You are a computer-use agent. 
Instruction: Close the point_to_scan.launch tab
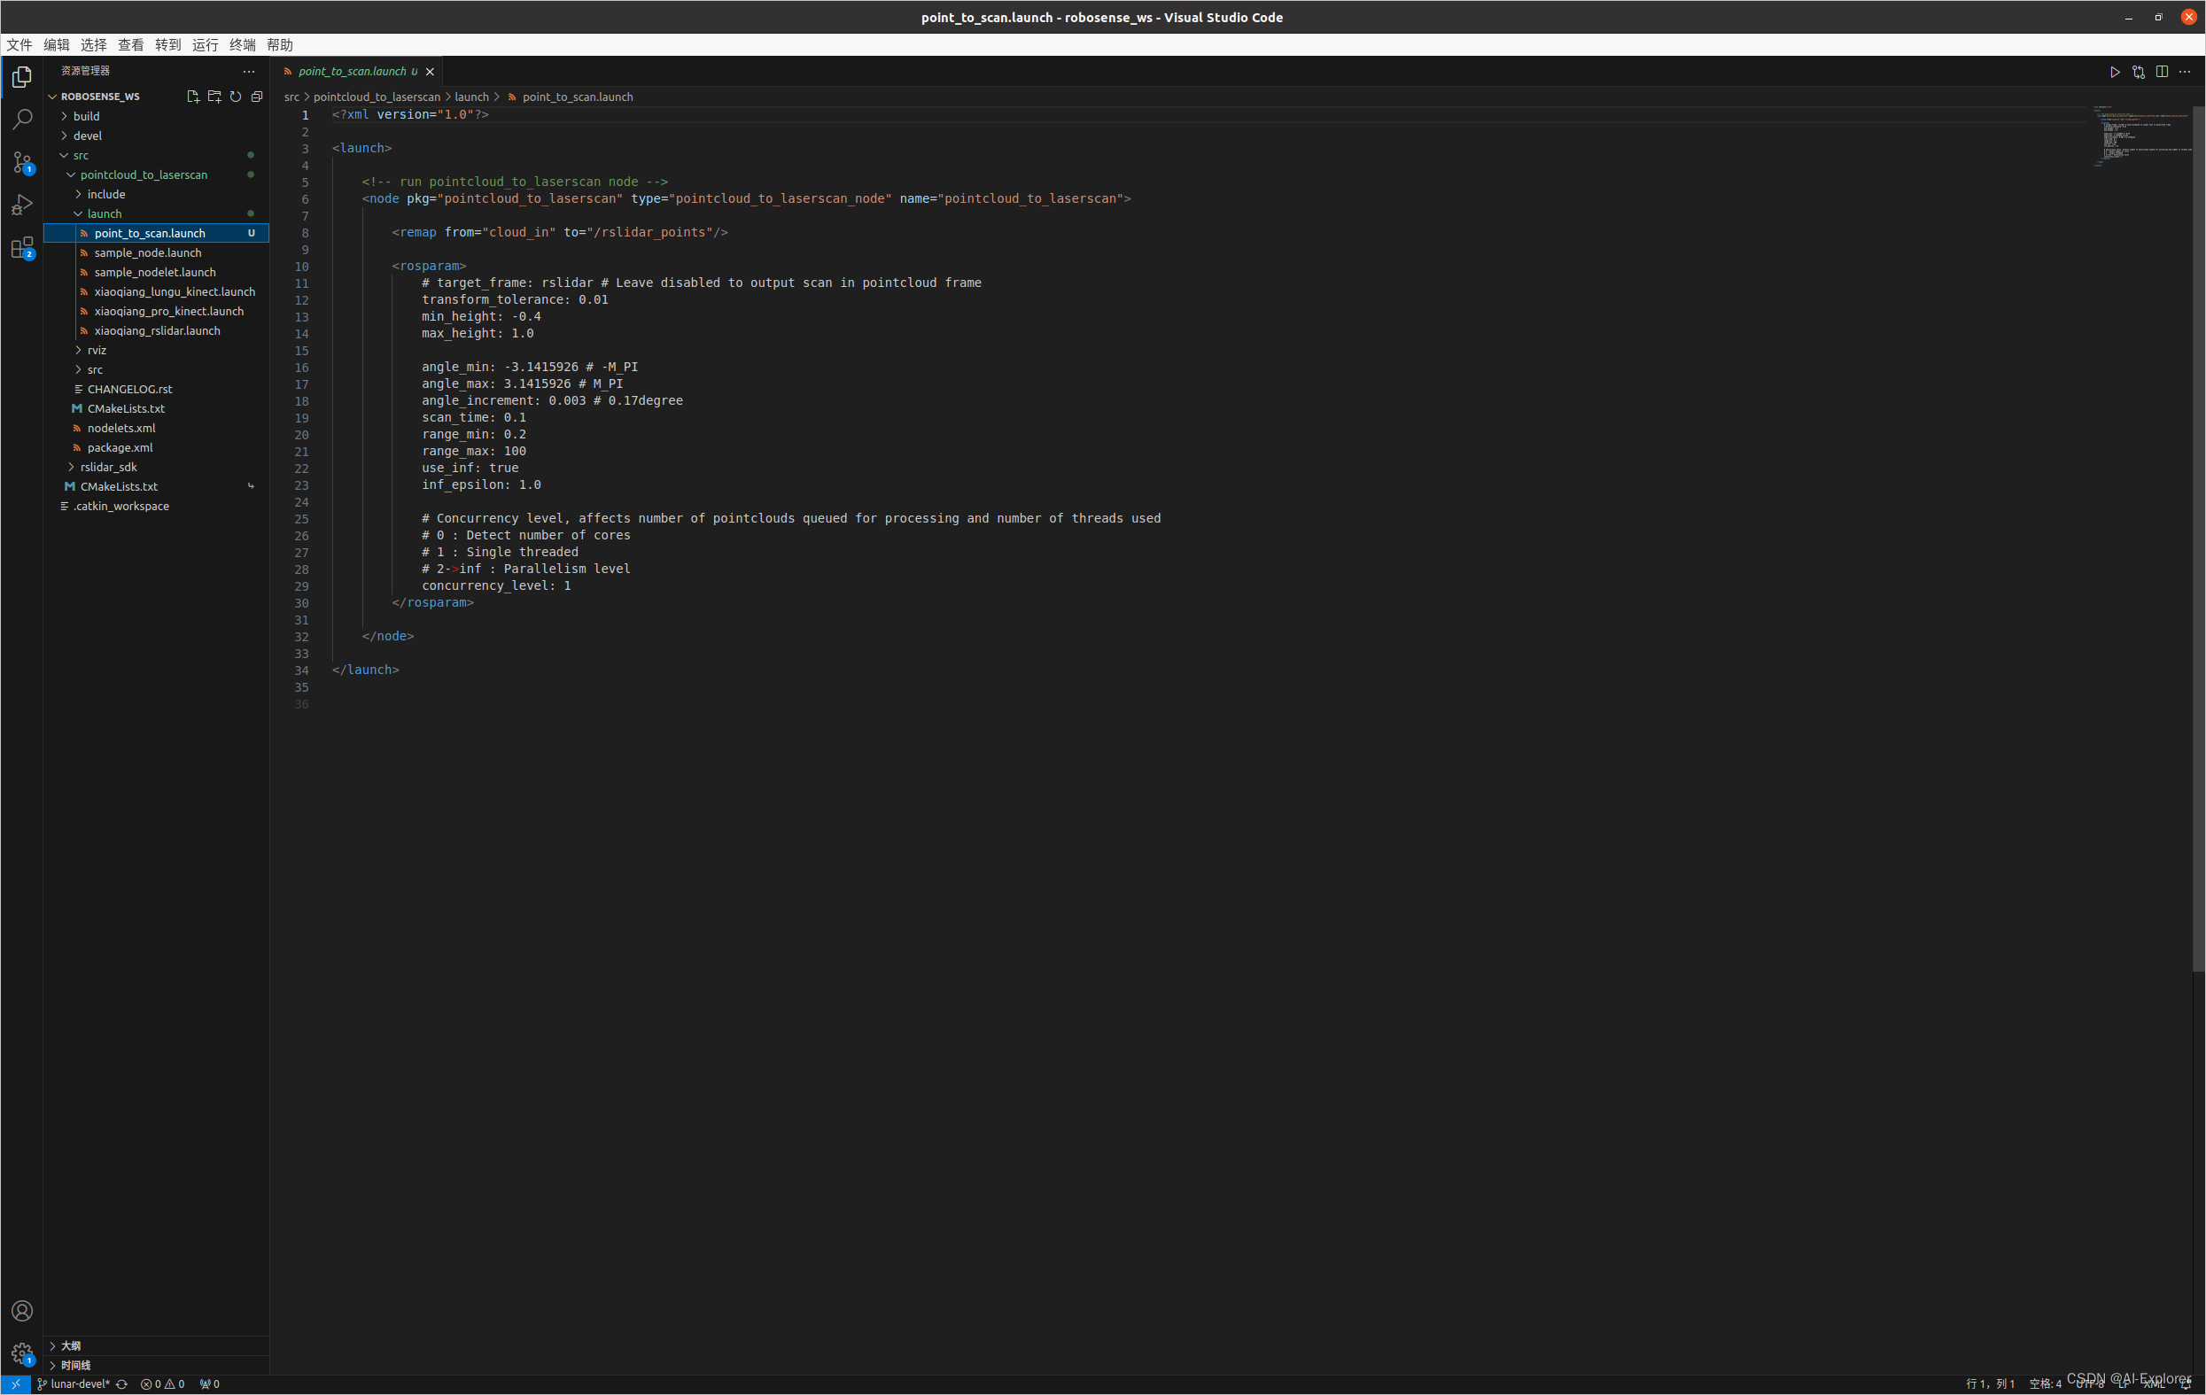[430, 72]
